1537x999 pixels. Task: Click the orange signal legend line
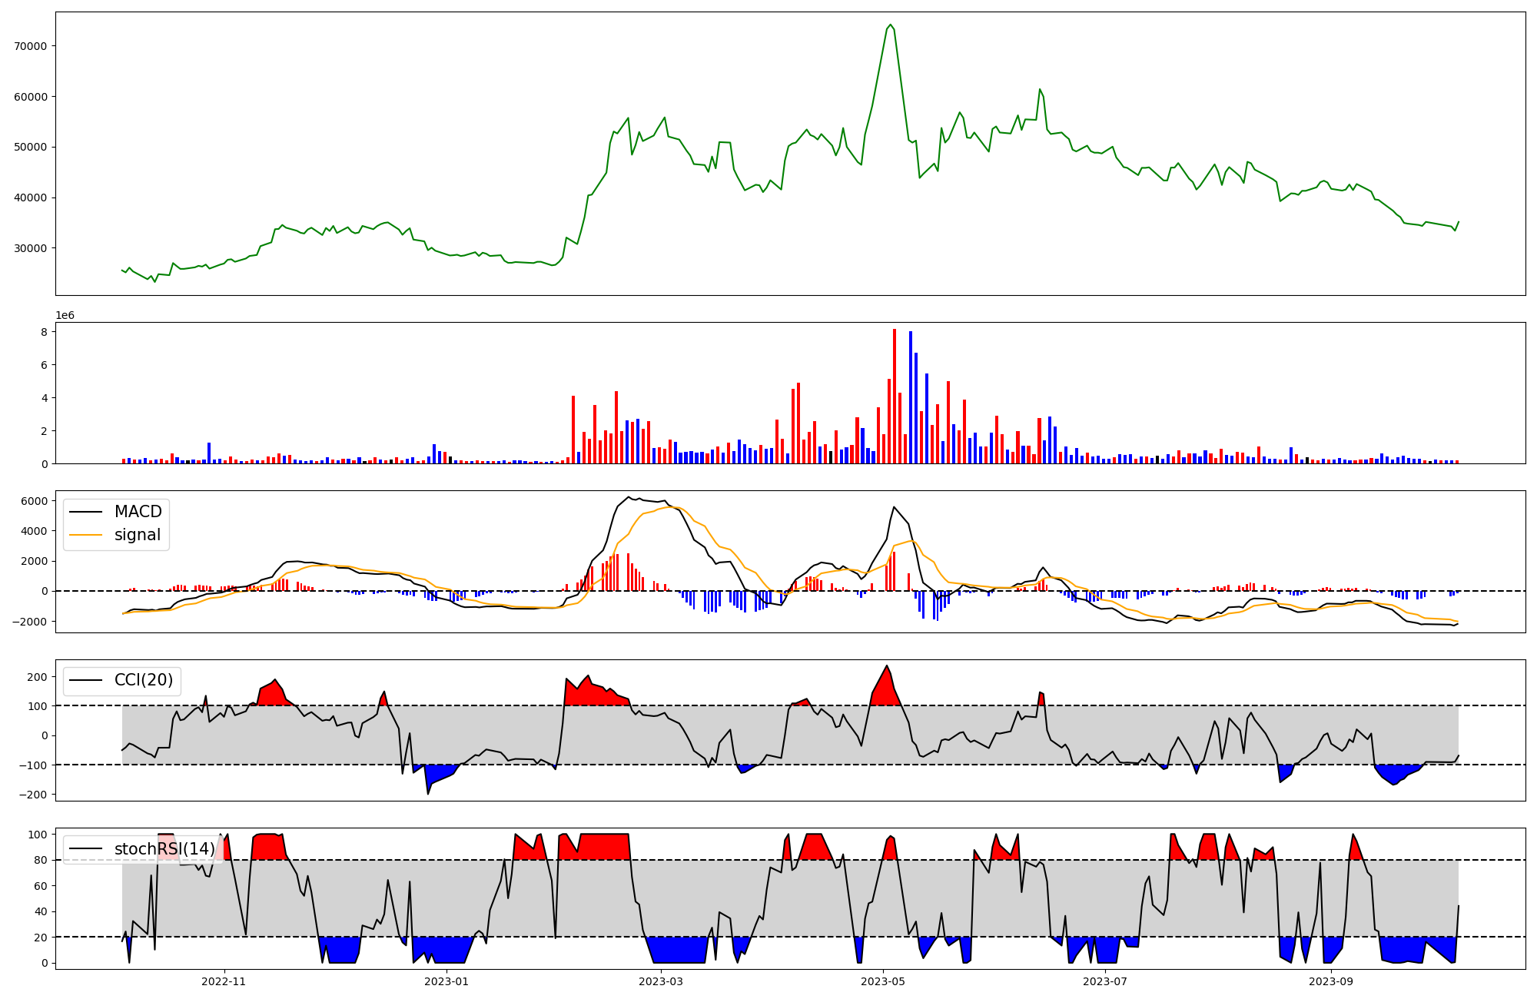coord(85,535)
